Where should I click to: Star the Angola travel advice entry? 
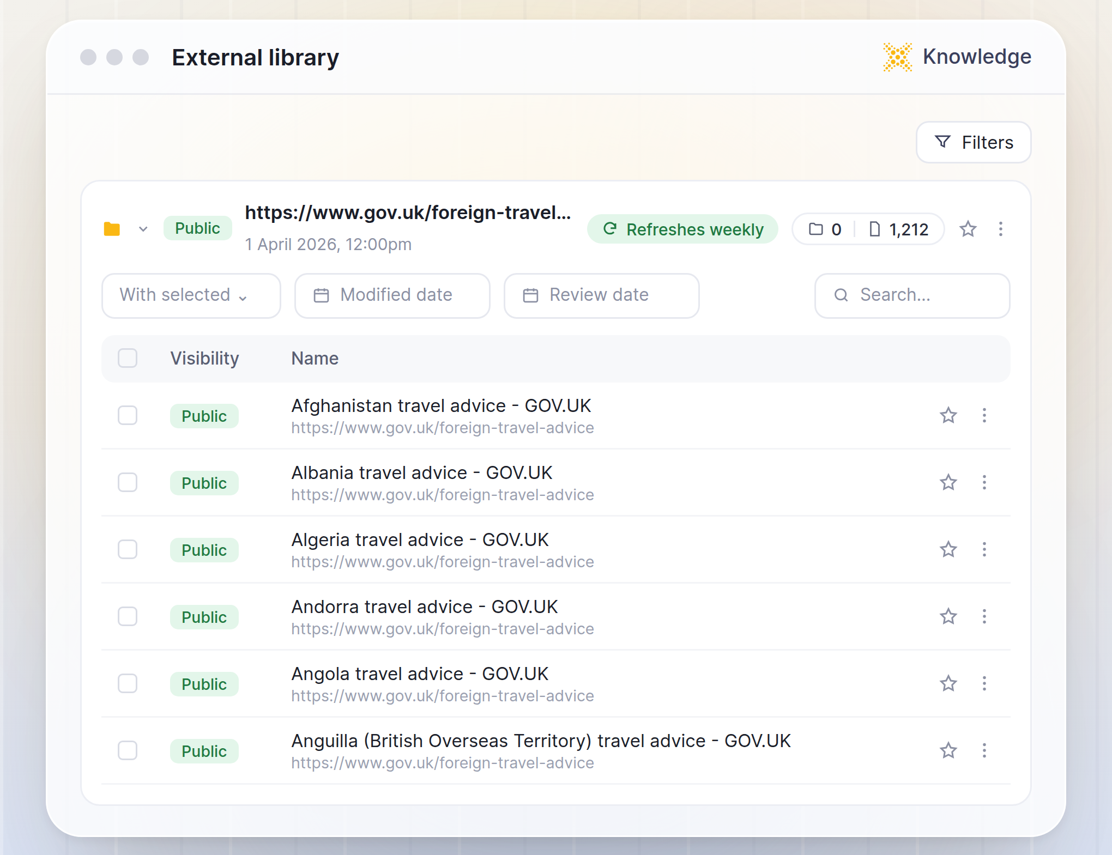[x=948, y=684]
